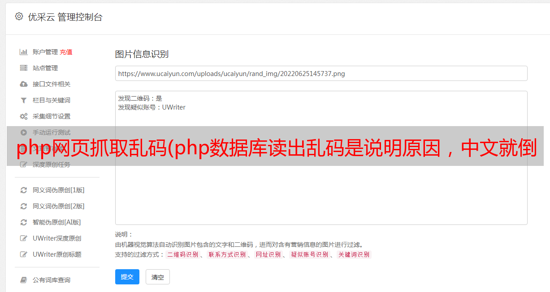Click the refresh icon beside 智能伪原创[AI版]
This screenshot has width=550, height=292.
click(x=24, y=222)
